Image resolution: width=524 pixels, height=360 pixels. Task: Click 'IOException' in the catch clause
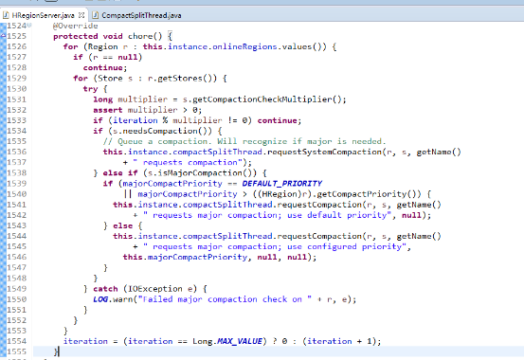155,289
